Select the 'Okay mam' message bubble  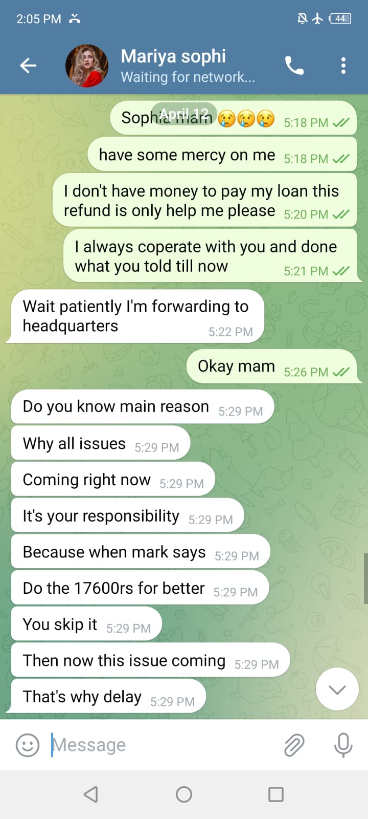tap(272, 367)
